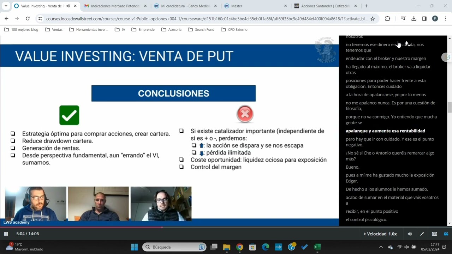Close the Acciones Santander tab
This screenshot has width=452, height=254.
[x=356, y=6]
